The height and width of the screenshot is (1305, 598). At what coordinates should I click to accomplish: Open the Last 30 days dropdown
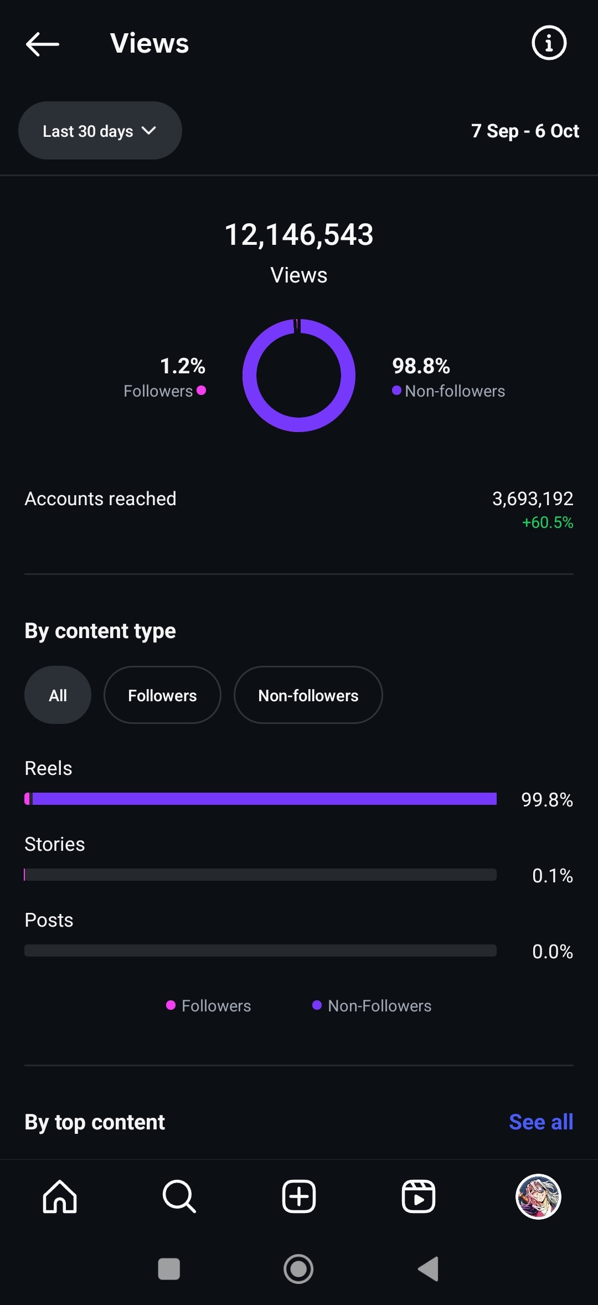(100, 131)
